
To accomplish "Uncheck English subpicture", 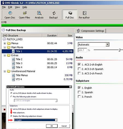I will pyautogui.click(x=79, y=88).
